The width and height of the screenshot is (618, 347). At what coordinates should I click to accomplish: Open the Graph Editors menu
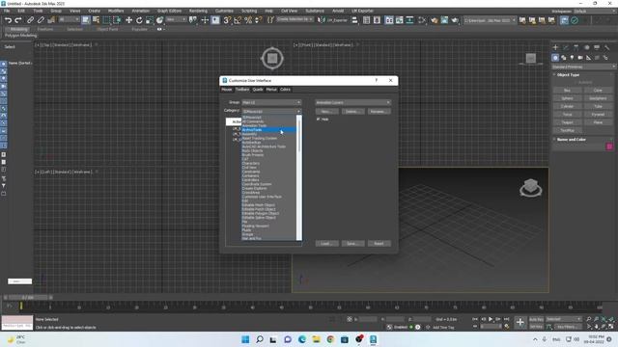tap(169, 11)
